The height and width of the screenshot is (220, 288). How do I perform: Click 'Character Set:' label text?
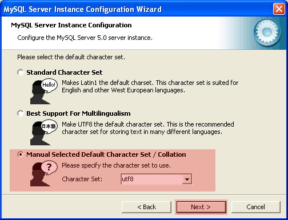(82, 179)
